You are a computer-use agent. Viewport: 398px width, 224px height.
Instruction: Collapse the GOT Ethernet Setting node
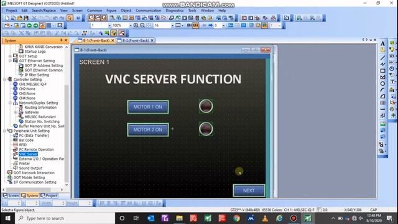pos(10,61)
